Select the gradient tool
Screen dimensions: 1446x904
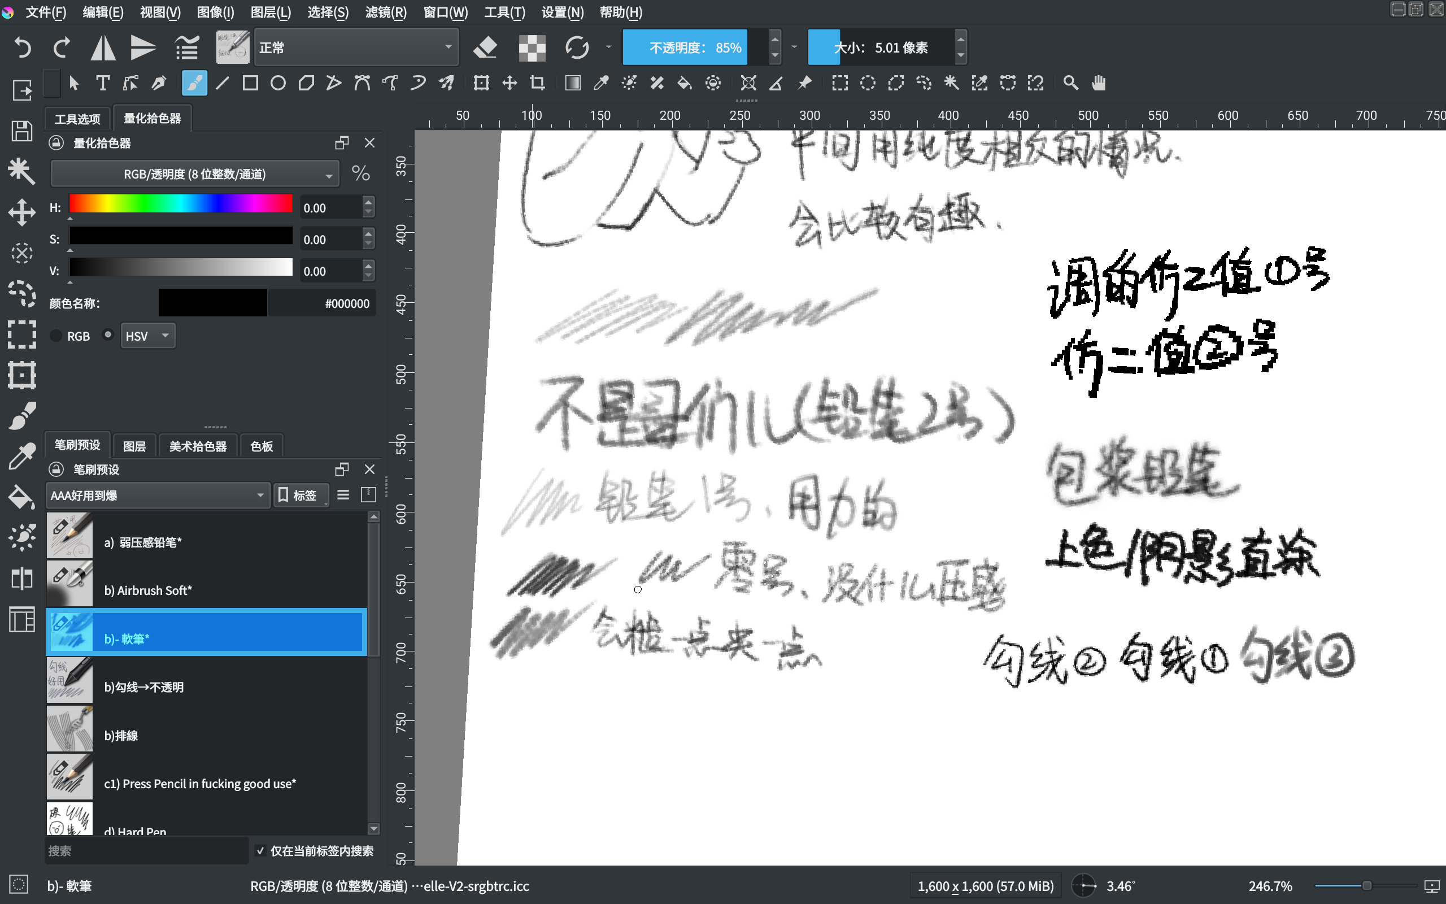point(572,83)
